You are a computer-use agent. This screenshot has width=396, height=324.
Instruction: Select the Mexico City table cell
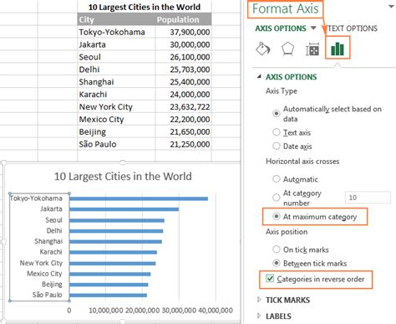tap(116, 120)
